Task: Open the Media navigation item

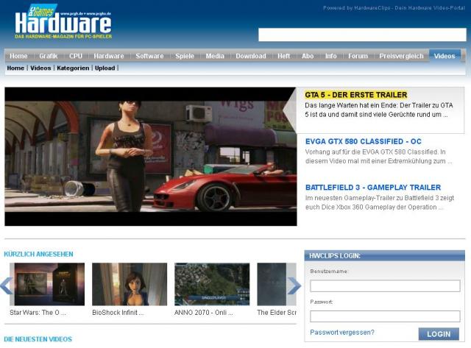Action: pos(215,56)
